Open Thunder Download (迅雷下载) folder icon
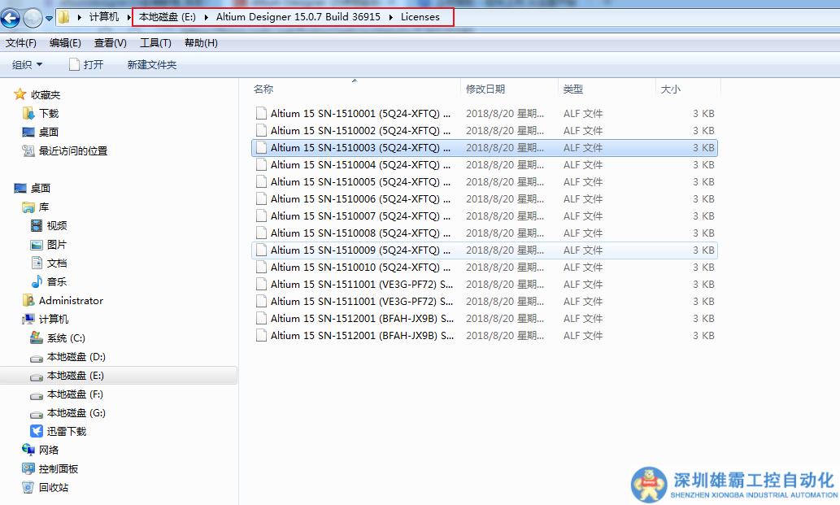840x505 pixels. (x=37, y=432)
